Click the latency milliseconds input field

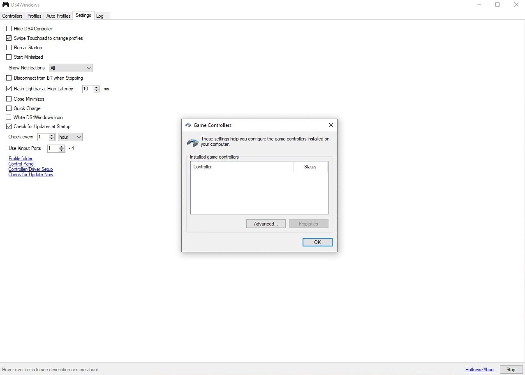(88, 89)
